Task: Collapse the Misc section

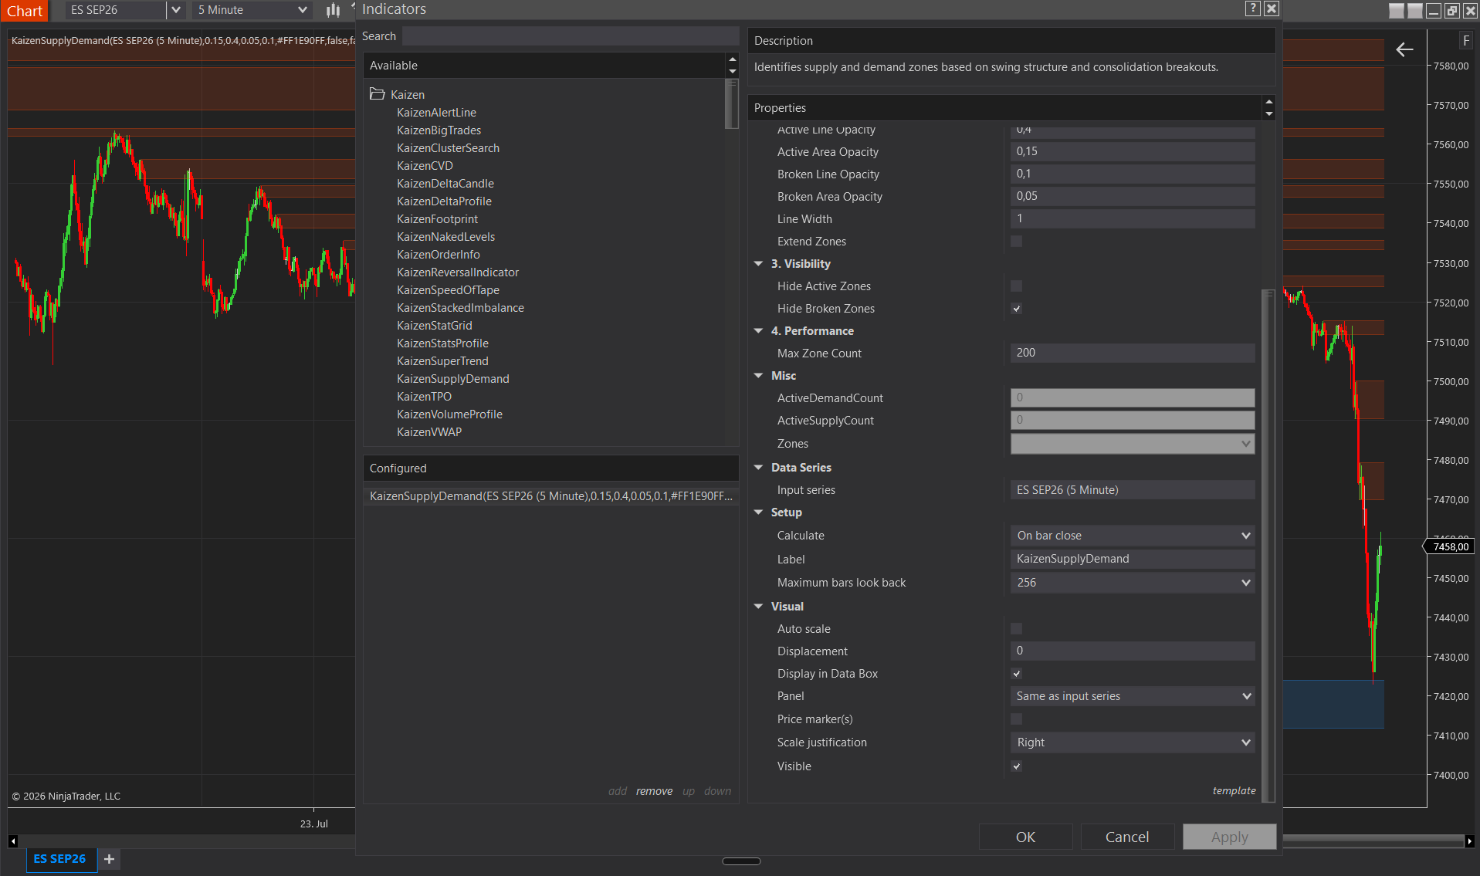Action: 759,376
